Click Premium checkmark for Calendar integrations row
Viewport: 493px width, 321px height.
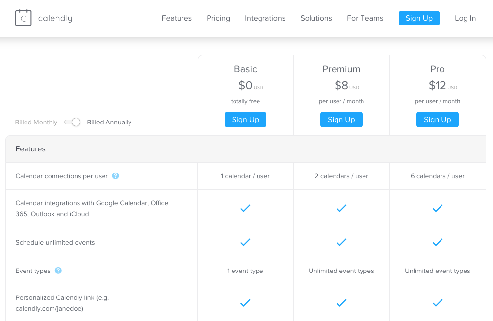[x=341, y=208]
